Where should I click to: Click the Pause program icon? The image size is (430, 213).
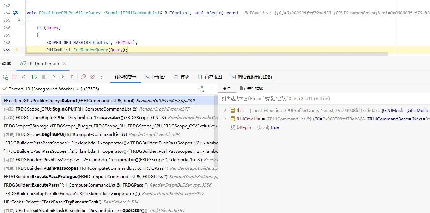44,77
